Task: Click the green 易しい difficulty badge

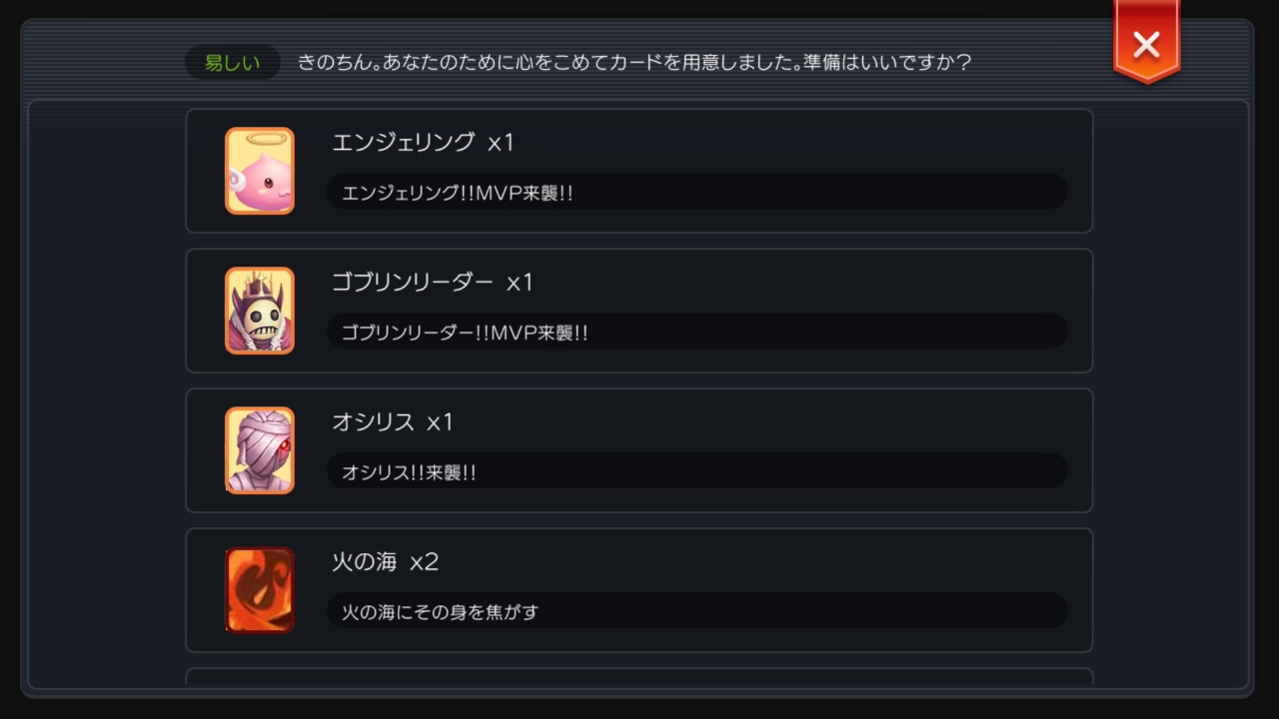Action: pos(232,63)
